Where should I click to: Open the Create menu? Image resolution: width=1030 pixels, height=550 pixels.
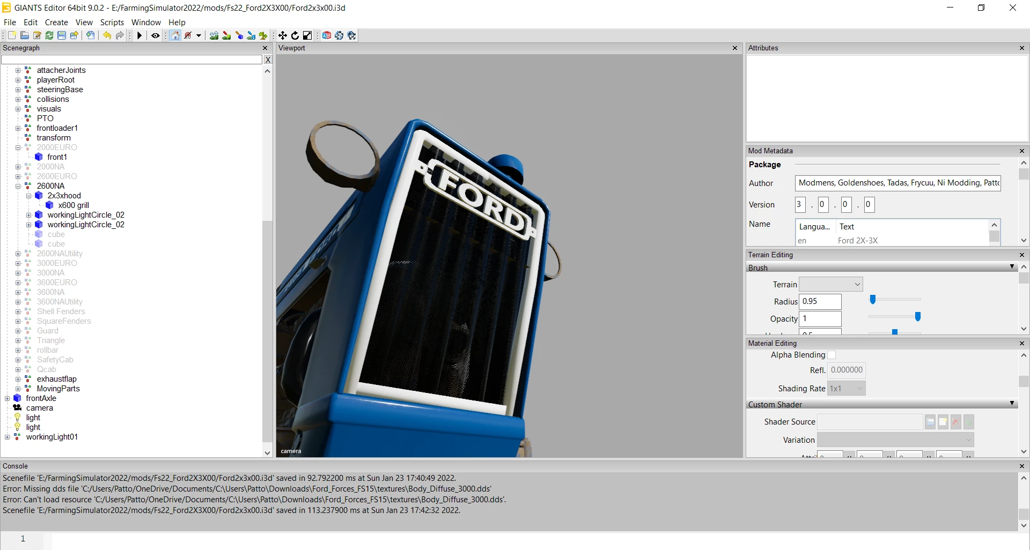[56, 22]
